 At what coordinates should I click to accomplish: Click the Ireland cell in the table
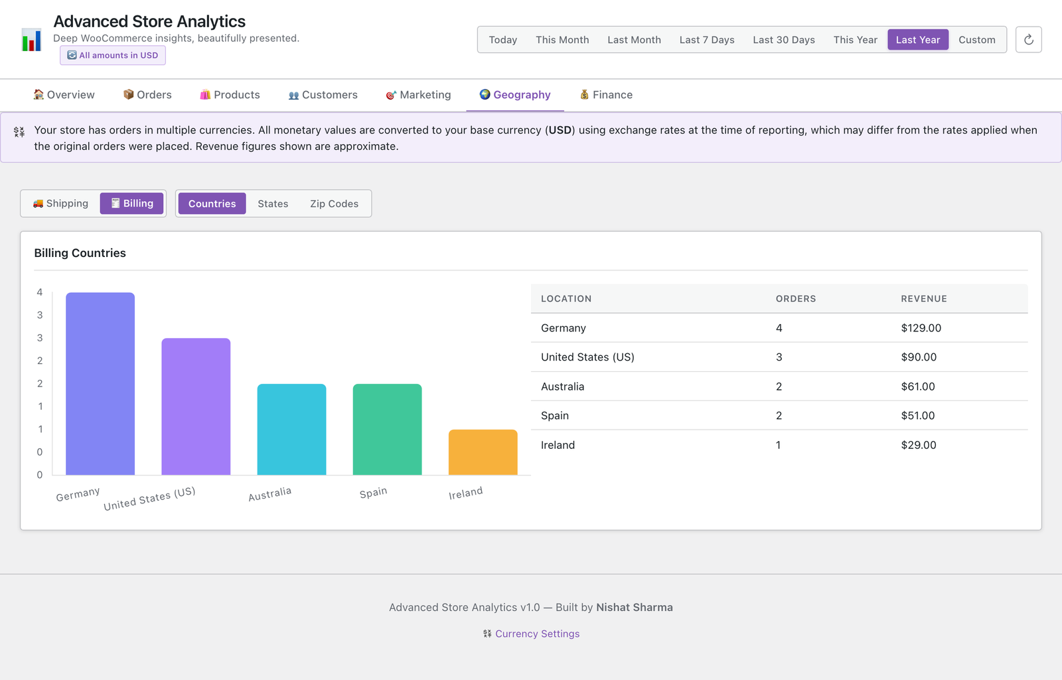(558, 445)
